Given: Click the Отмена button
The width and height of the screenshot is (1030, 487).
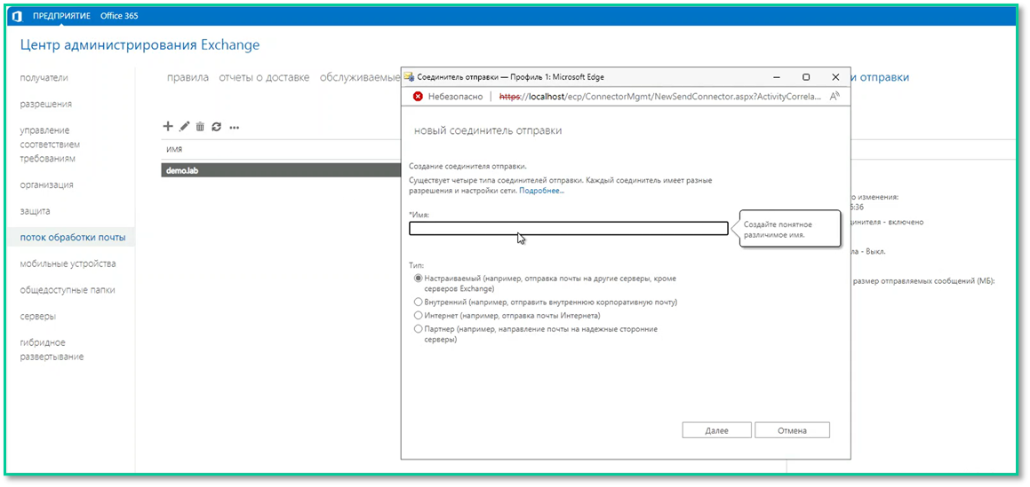Looking at the screenshot, I should point(792,430).
